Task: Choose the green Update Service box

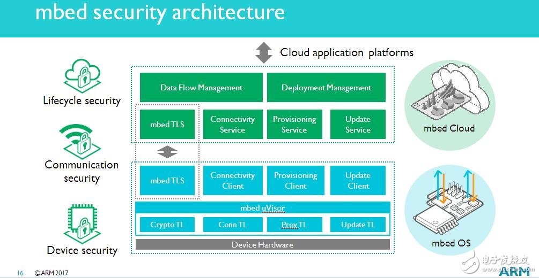Action: point(358,125)
